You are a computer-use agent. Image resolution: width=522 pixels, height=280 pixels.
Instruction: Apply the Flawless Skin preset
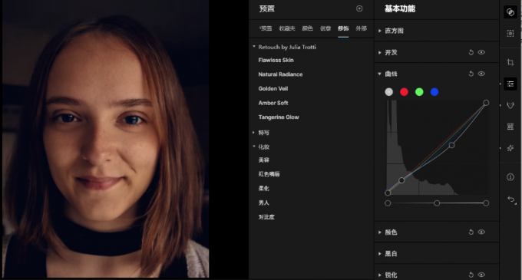point(276,60)
